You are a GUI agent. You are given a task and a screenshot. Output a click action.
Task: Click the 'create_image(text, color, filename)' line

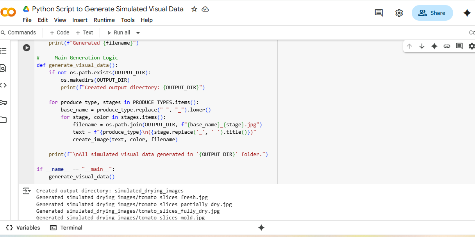(x=125, y=140)
